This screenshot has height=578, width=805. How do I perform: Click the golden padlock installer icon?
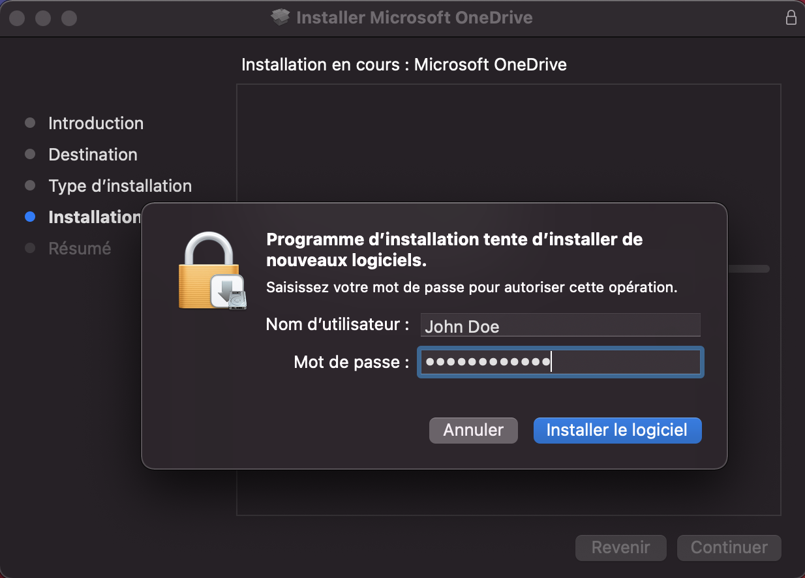click(211, 271)
